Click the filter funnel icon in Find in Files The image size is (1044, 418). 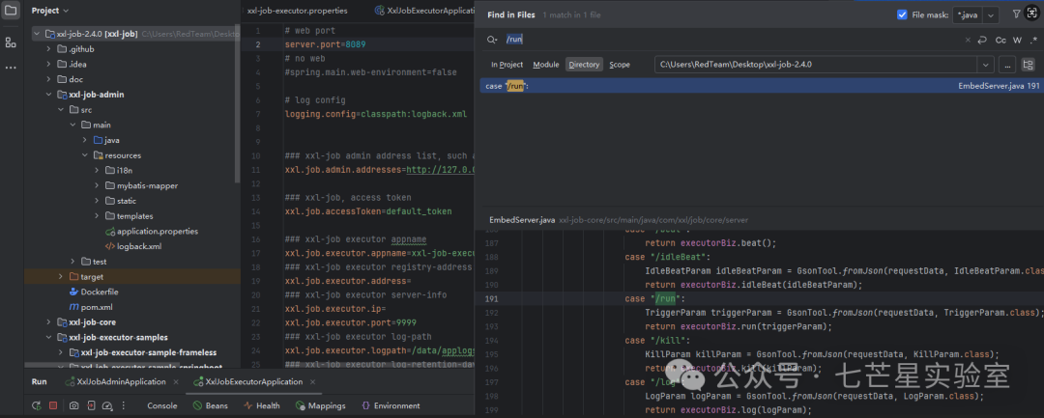coord(1016,14)
